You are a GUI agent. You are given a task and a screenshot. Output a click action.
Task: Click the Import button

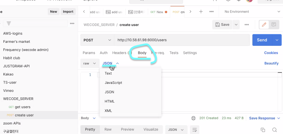click(x=68, y=11)
